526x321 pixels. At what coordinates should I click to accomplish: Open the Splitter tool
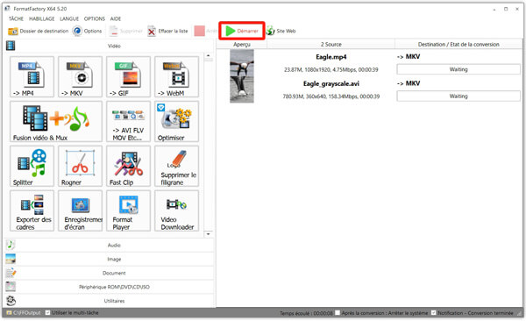(32, 167)
